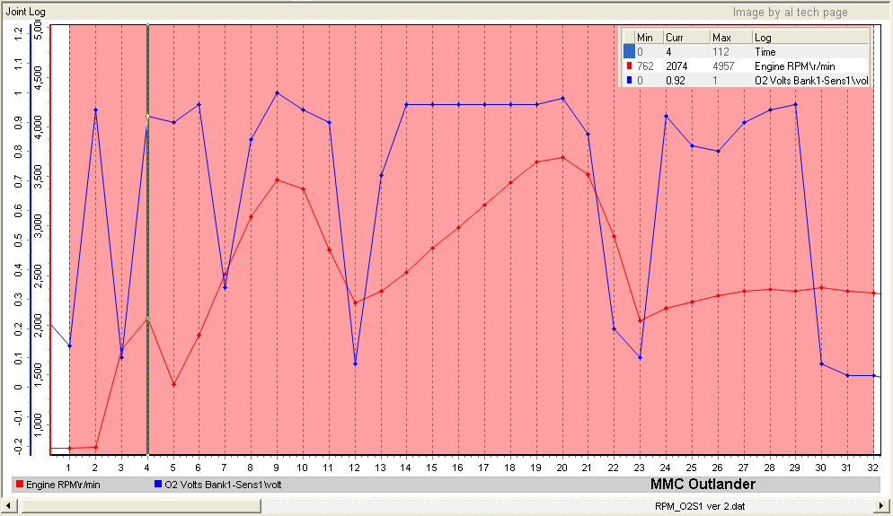Click the red Engine RPM swatch in bottom legend
The image size is (893, 516).
tap(20, 485)
